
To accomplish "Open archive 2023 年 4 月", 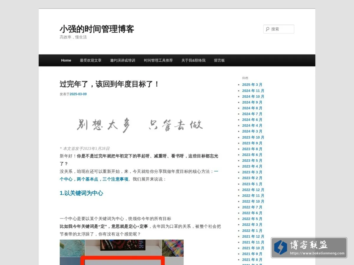I will click(252, 166).
